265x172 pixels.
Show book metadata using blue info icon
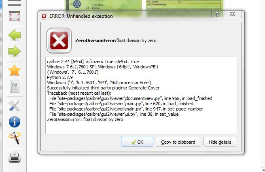15,122
